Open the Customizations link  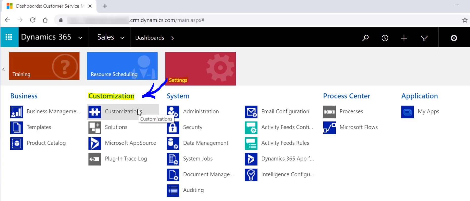[x=121, y=112]
